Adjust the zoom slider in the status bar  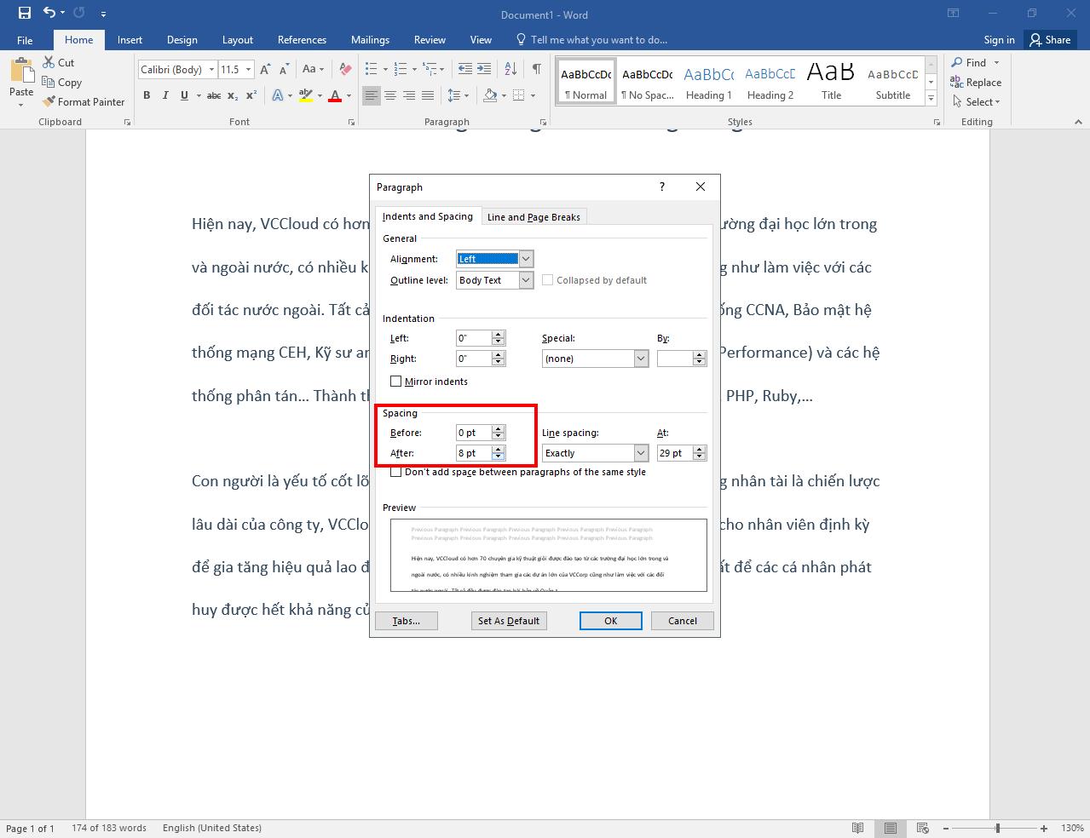[x=997, y=828]
